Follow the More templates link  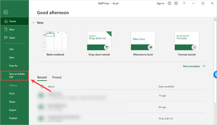[194, 66]
